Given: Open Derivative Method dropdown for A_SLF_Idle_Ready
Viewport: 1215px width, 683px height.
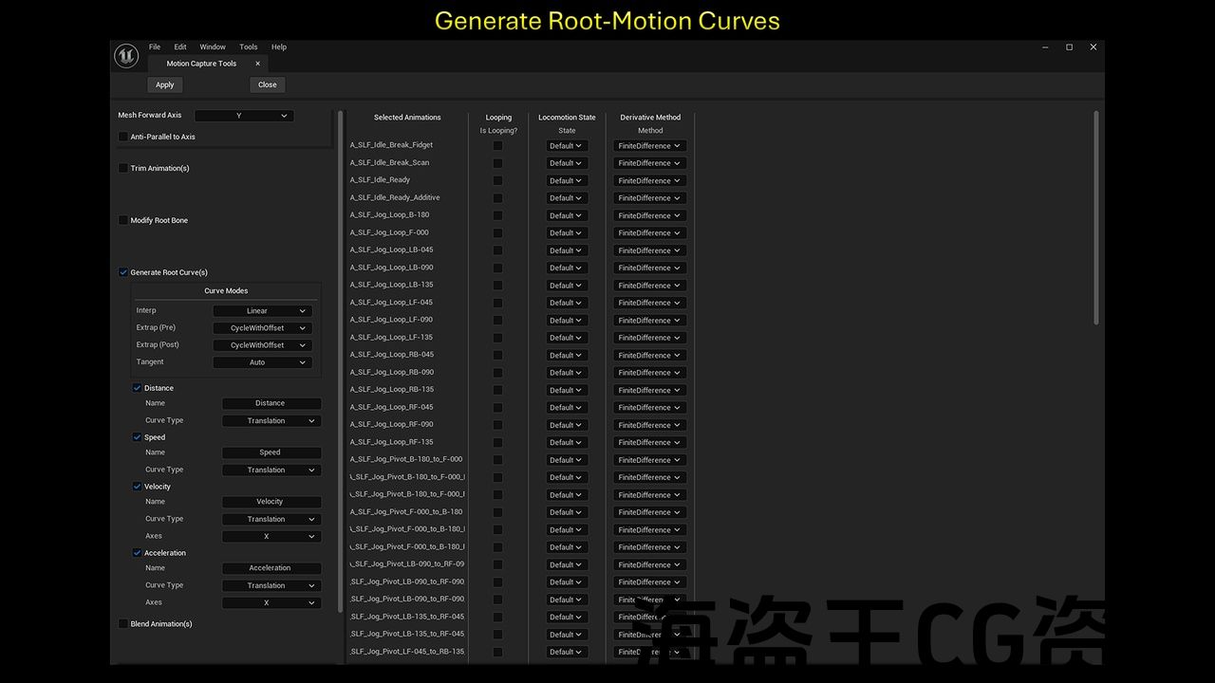Looking at the screenshot, I should coord(649,180).
